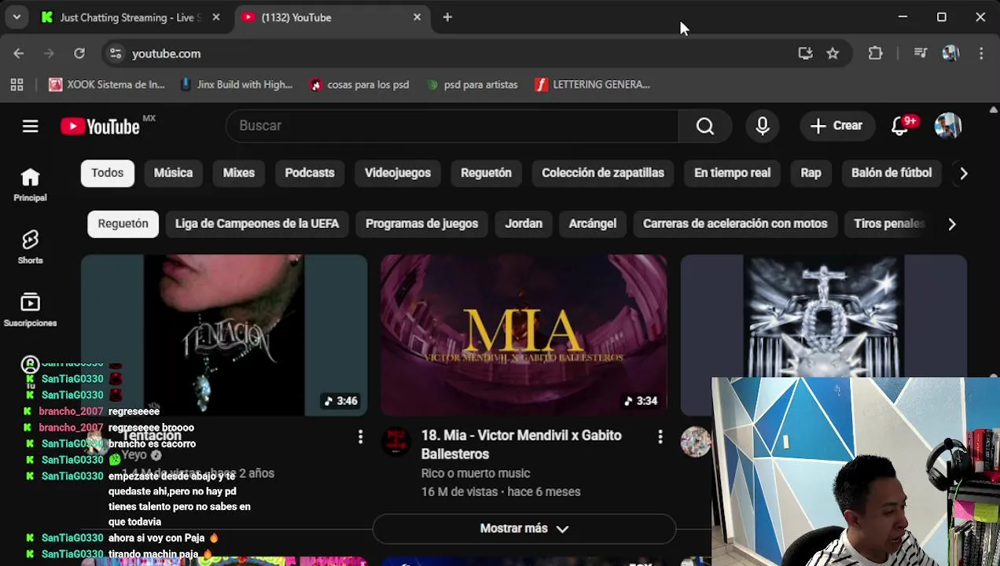Show more category chips to the right

[x=964, y=173]
